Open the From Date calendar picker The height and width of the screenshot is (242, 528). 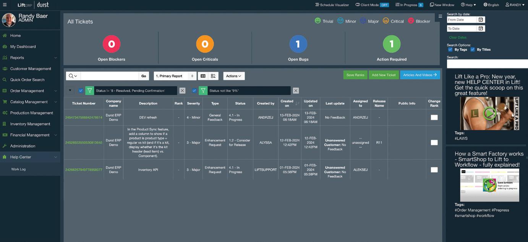pyautogui.click(x=481, y=20)
